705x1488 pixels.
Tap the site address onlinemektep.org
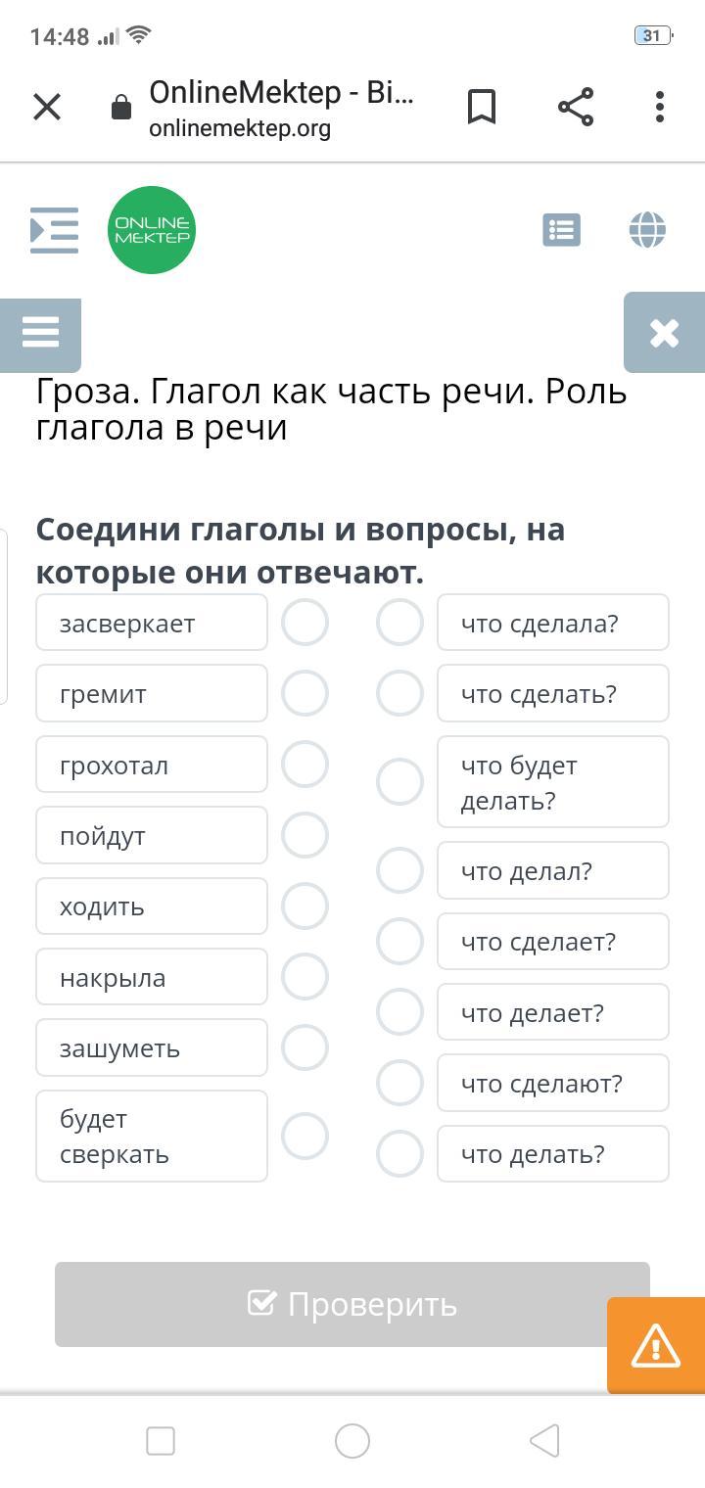[x=240, y=128]
